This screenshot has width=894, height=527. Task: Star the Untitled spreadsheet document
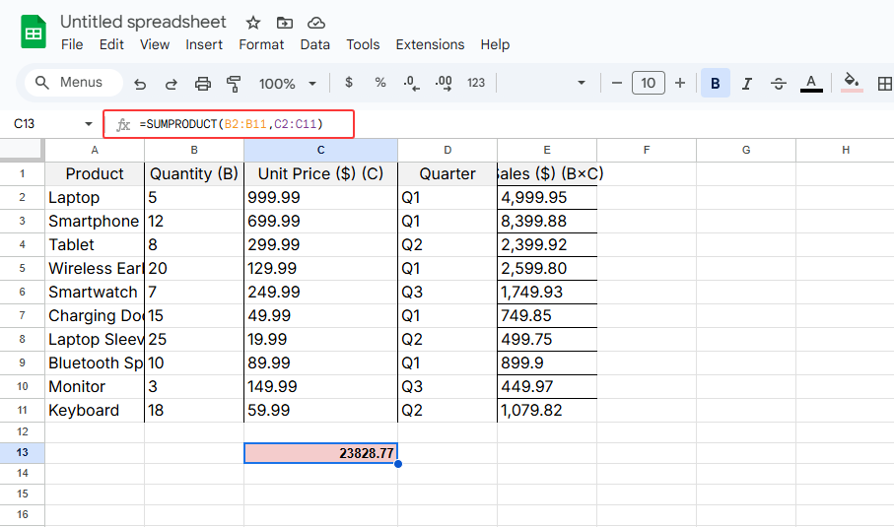[253, 23]
